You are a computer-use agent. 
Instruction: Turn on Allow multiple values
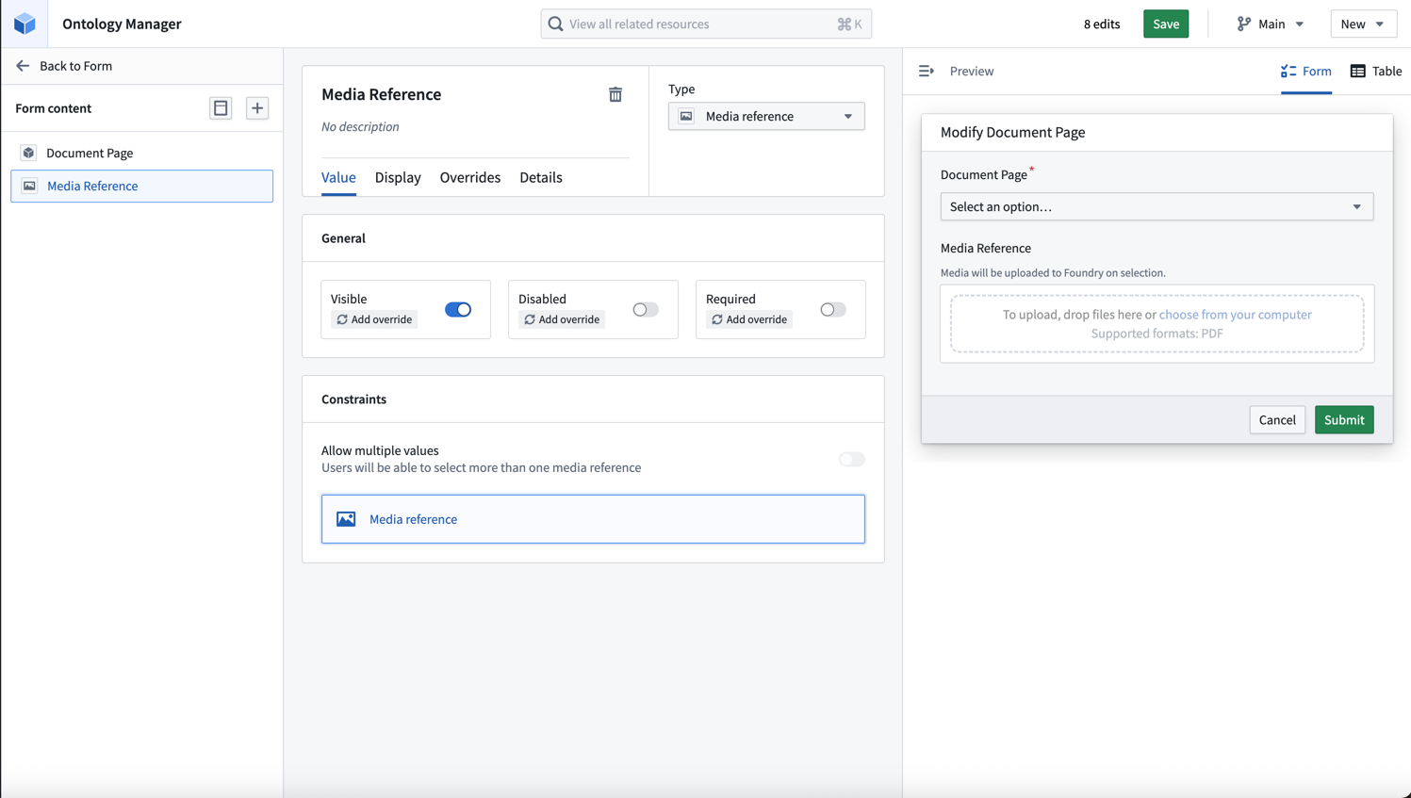click(851, 459)
